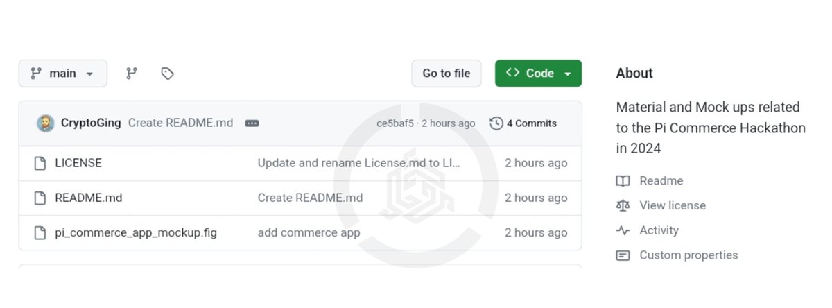
Task: Open the green Code dropdown button
Action: click(538, 74)
